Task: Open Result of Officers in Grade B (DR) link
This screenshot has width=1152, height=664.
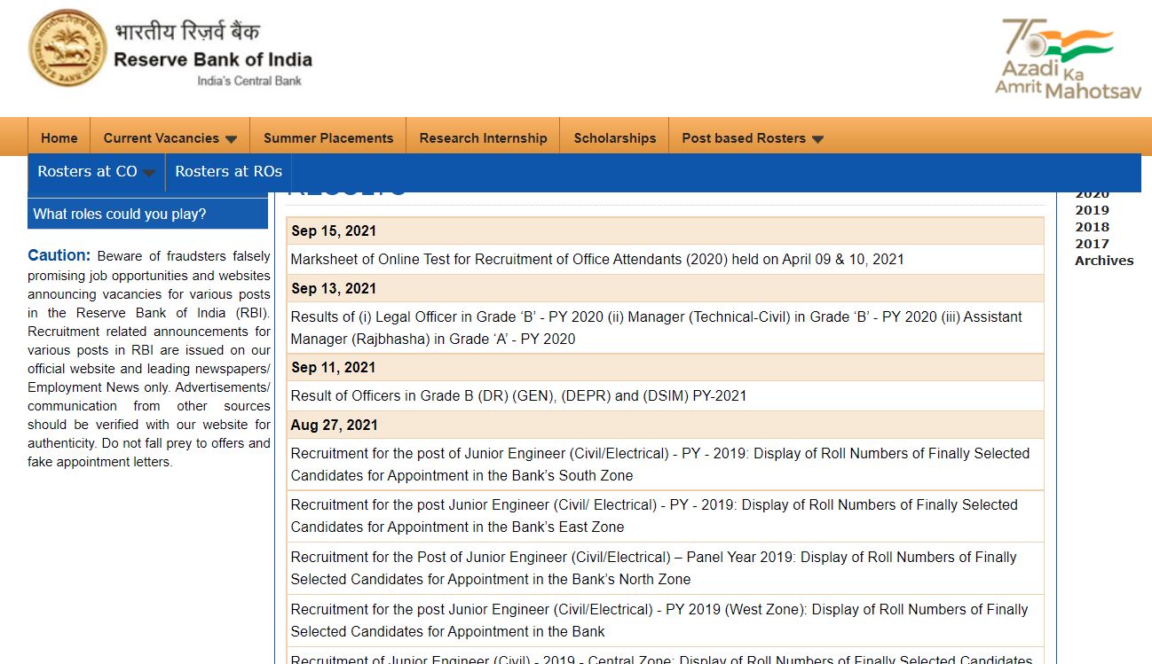Action: coord(519,395)
